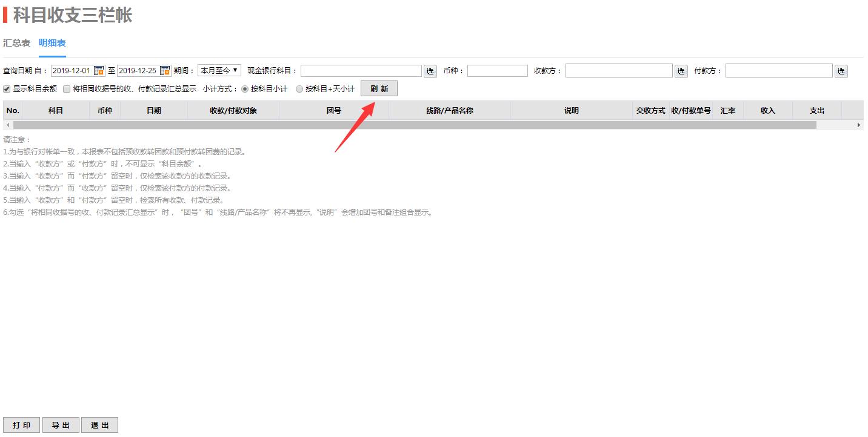Open end date calendar picker icon

click(x=165, y=71)
